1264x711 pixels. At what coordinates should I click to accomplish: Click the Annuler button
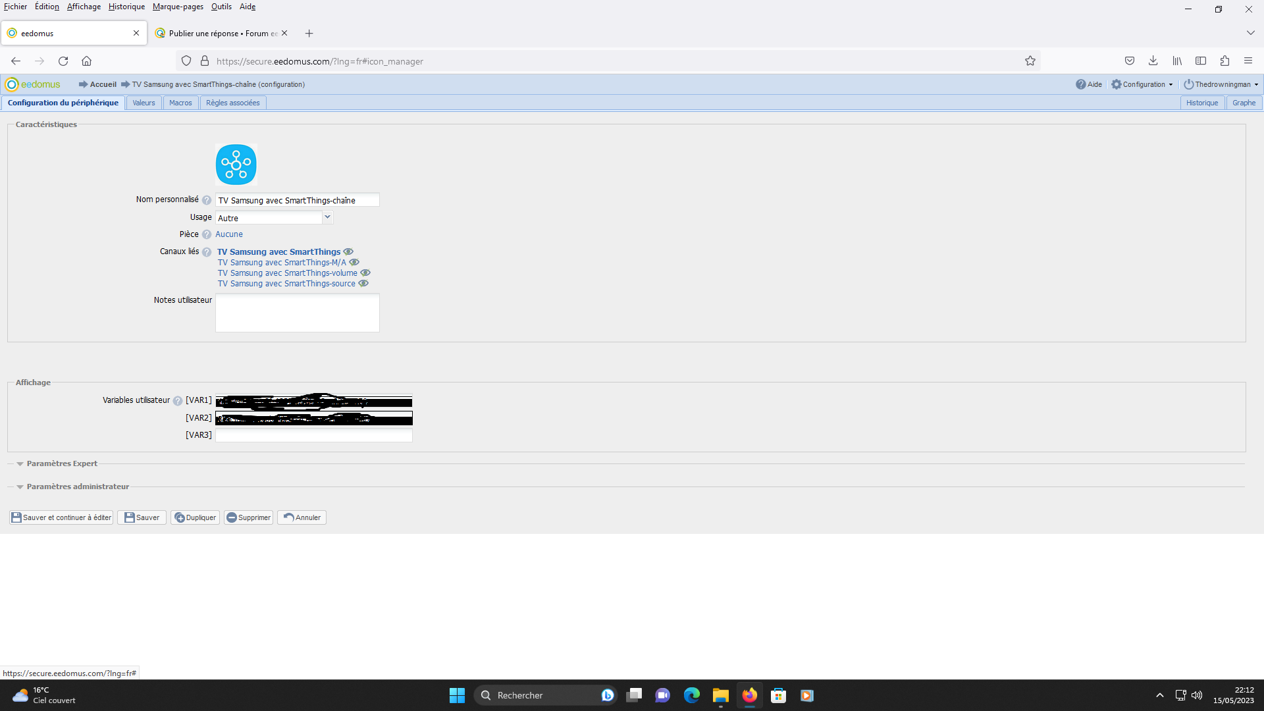pyautogui.click(x=302, y=517)
